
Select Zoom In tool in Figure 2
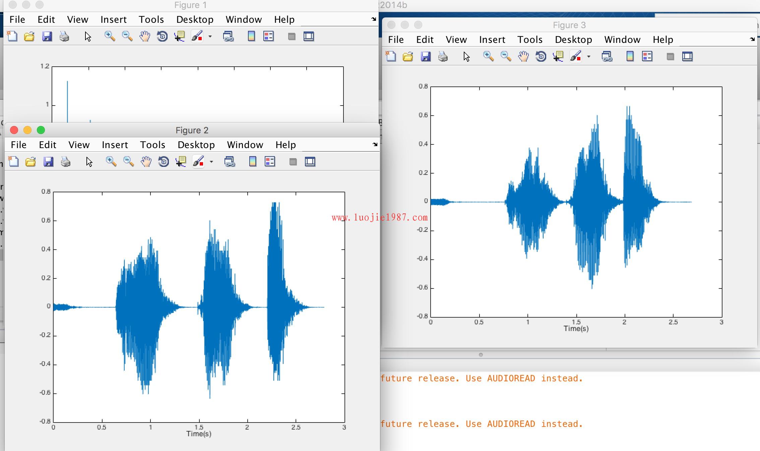[111, 162]
